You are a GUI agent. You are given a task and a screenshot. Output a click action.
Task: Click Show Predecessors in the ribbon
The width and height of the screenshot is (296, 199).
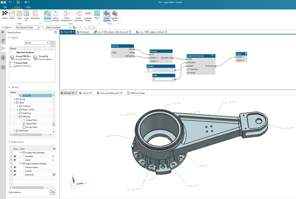(x=67, y=14)
